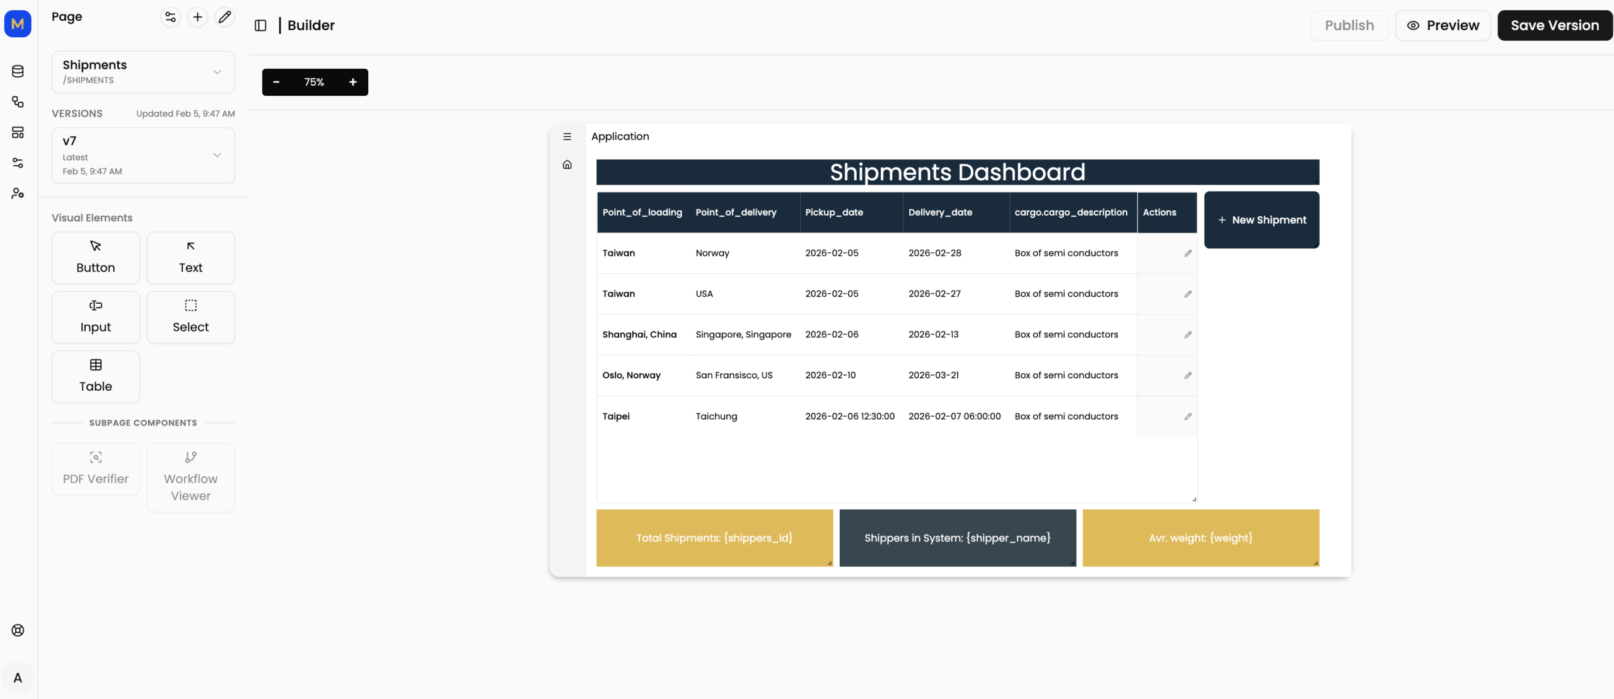Click Save Version
The width and height of the screenshot is (1614, 699).
[1555, 25]
